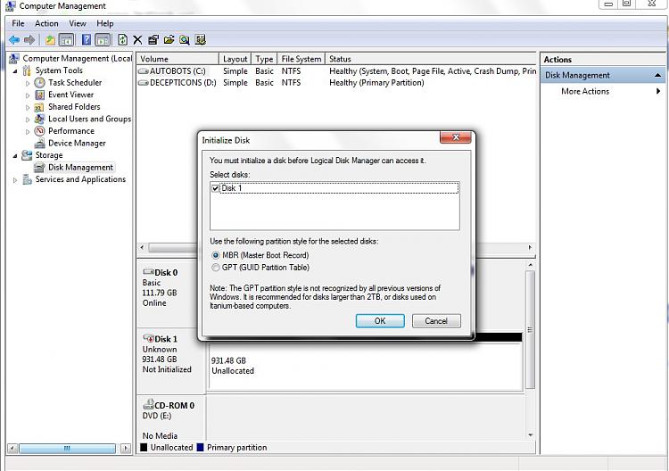Screen dimensions: 669x471
Task: Open the File menu
Action: [18, 23]
